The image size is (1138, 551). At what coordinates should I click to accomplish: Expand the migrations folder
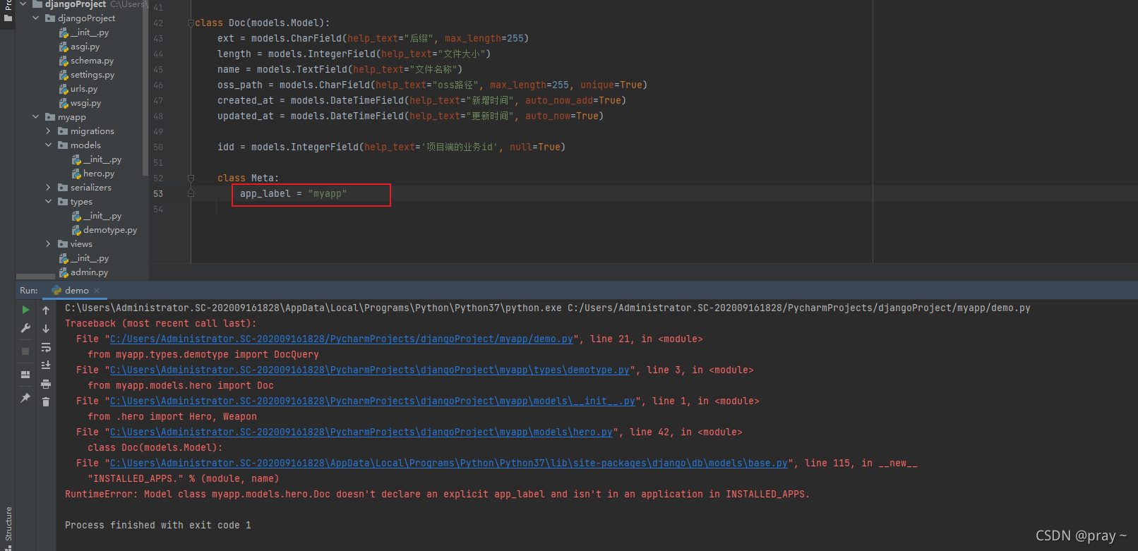[x=48, y=131]
